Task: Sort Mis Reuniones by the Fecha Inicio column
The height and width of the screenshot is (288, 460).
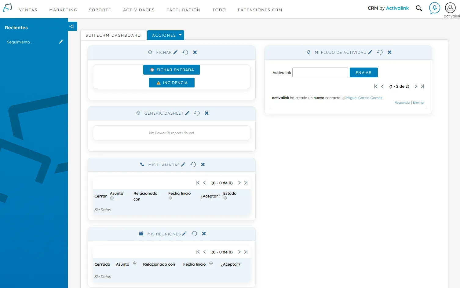Action: tap(211, 263)
